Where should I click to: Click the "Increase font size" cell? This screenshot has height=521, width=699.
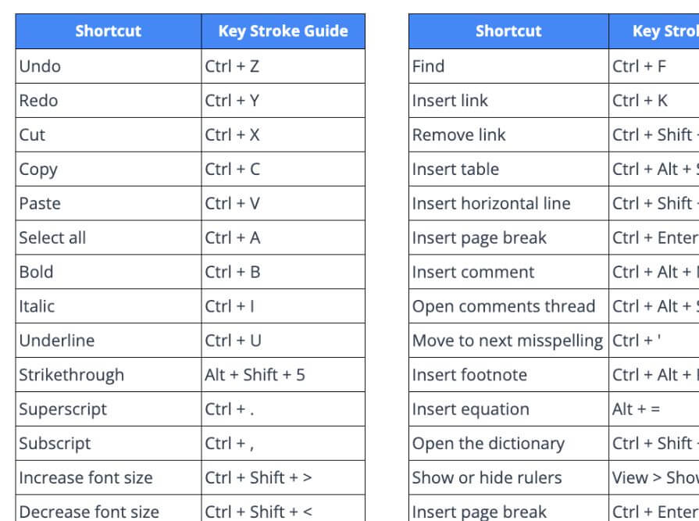(108, 478)
